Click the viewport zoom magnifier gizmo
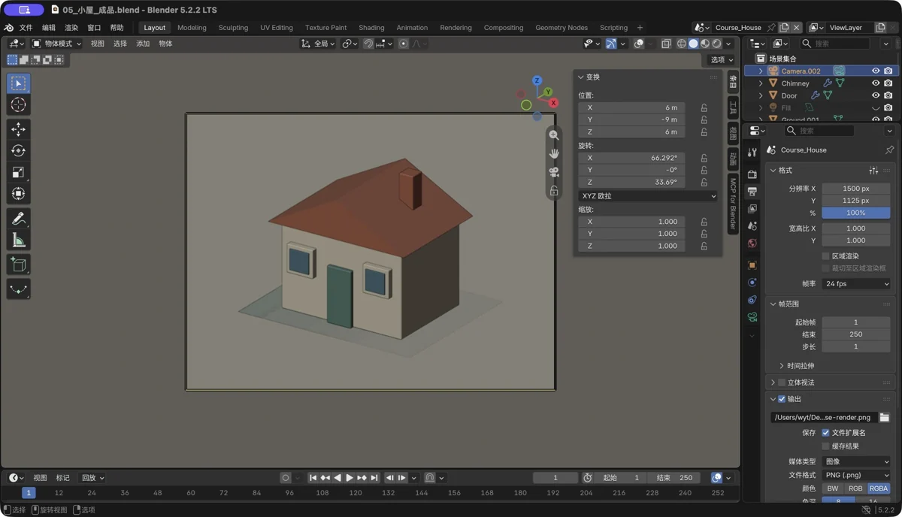The width and height of the screenshot is (902, 517). tap(554, 135)
